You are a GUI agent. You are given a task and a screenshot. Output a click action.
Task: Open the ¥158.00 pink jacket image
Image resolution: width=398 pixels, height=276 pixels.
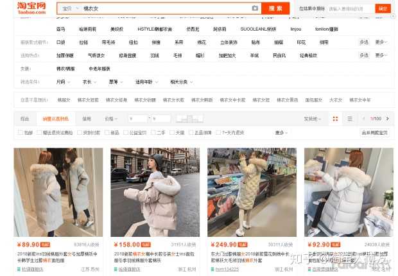pyautogui.click(x=155, y=192)
